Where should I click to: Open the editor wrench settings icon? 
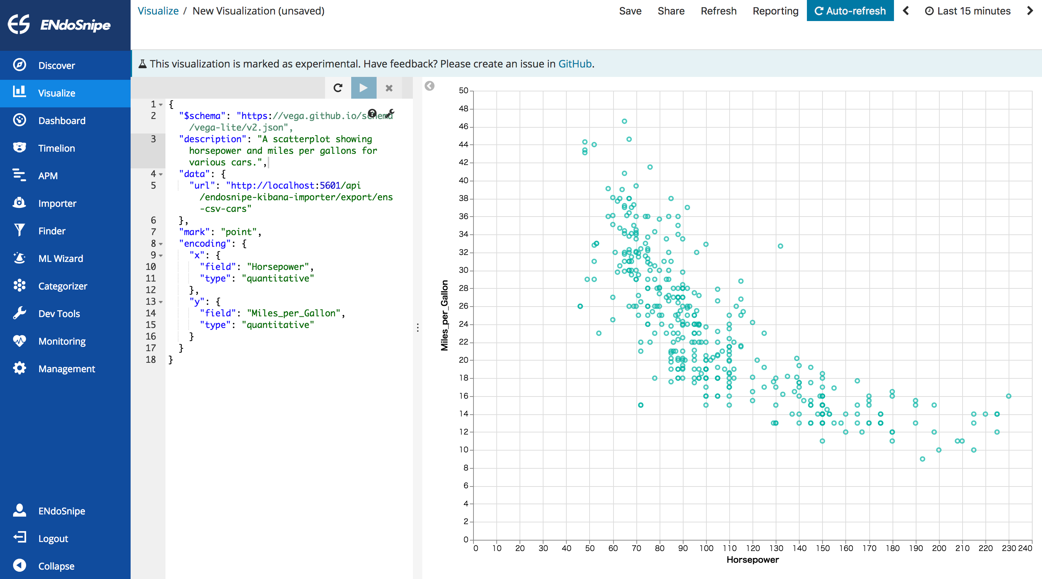390,113
